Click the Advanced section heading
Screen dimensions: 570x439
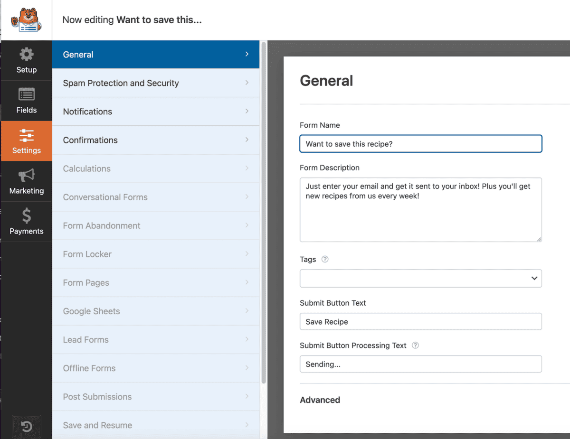coord(320,400)
